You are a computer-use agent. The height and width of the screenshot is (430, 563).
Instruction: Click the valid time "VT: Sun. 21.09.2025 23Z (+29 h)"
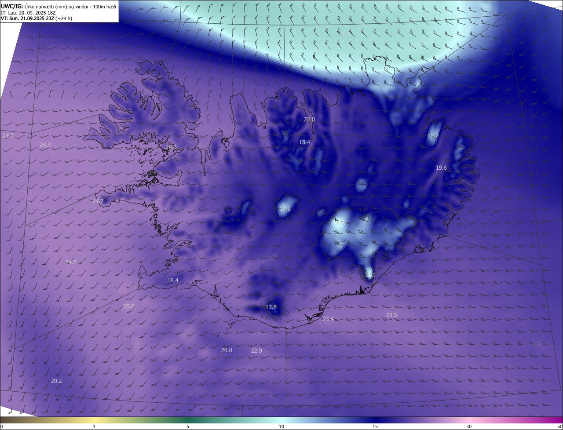pos(37,18)
